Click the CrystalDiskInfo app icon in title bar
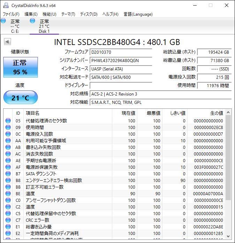 click(6, 6)
